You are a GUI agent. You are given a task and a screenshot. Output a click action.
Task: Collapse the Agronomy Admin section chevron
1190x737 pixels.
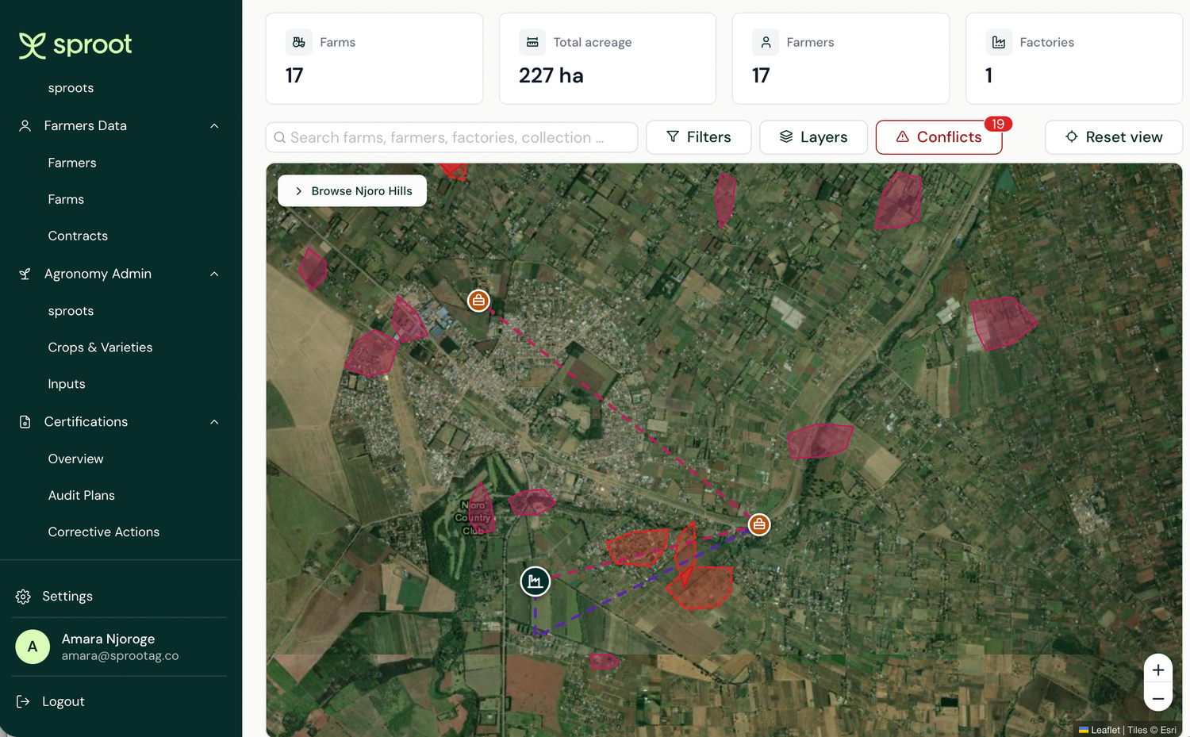point(214,274)
